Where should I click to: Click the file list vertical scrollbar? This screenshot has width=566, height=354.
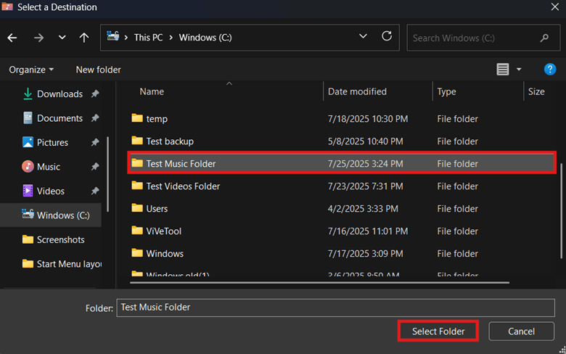click(x=562, y=211)
